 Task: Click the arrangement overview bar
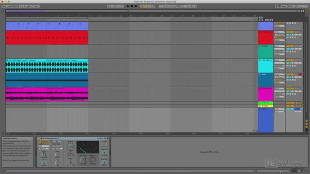[x=152, y=11]
